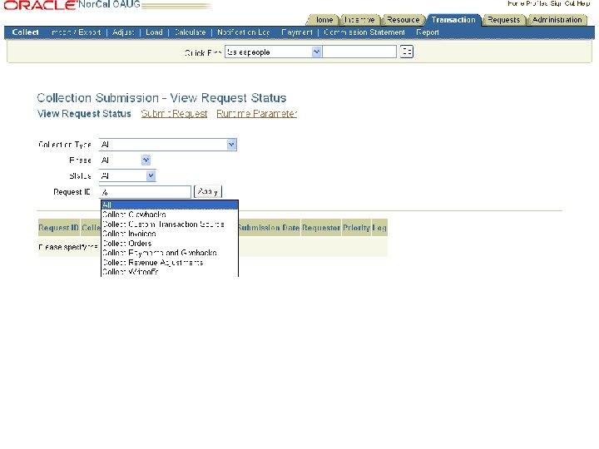Open Commission Statement submenu
The height and width of the screenshot is (449, 599).
point(364,32)
